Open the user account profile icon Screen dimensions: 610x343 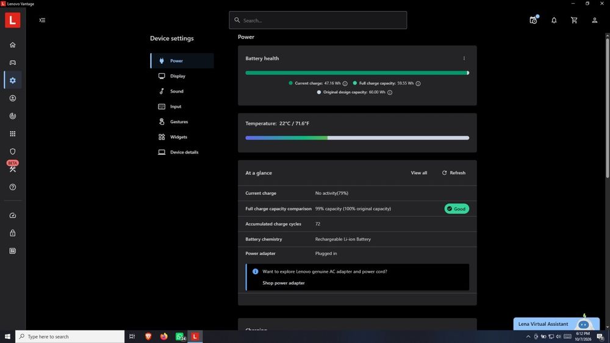coord(594,20)
